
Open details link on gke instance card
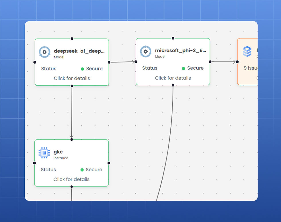[71, 179]
